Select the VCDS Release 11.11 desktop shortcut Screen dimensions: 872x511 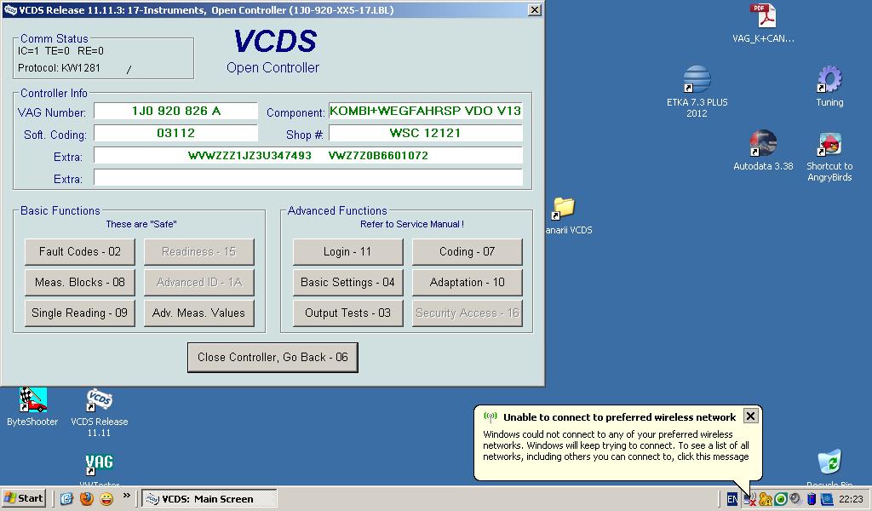click(99, 412)
